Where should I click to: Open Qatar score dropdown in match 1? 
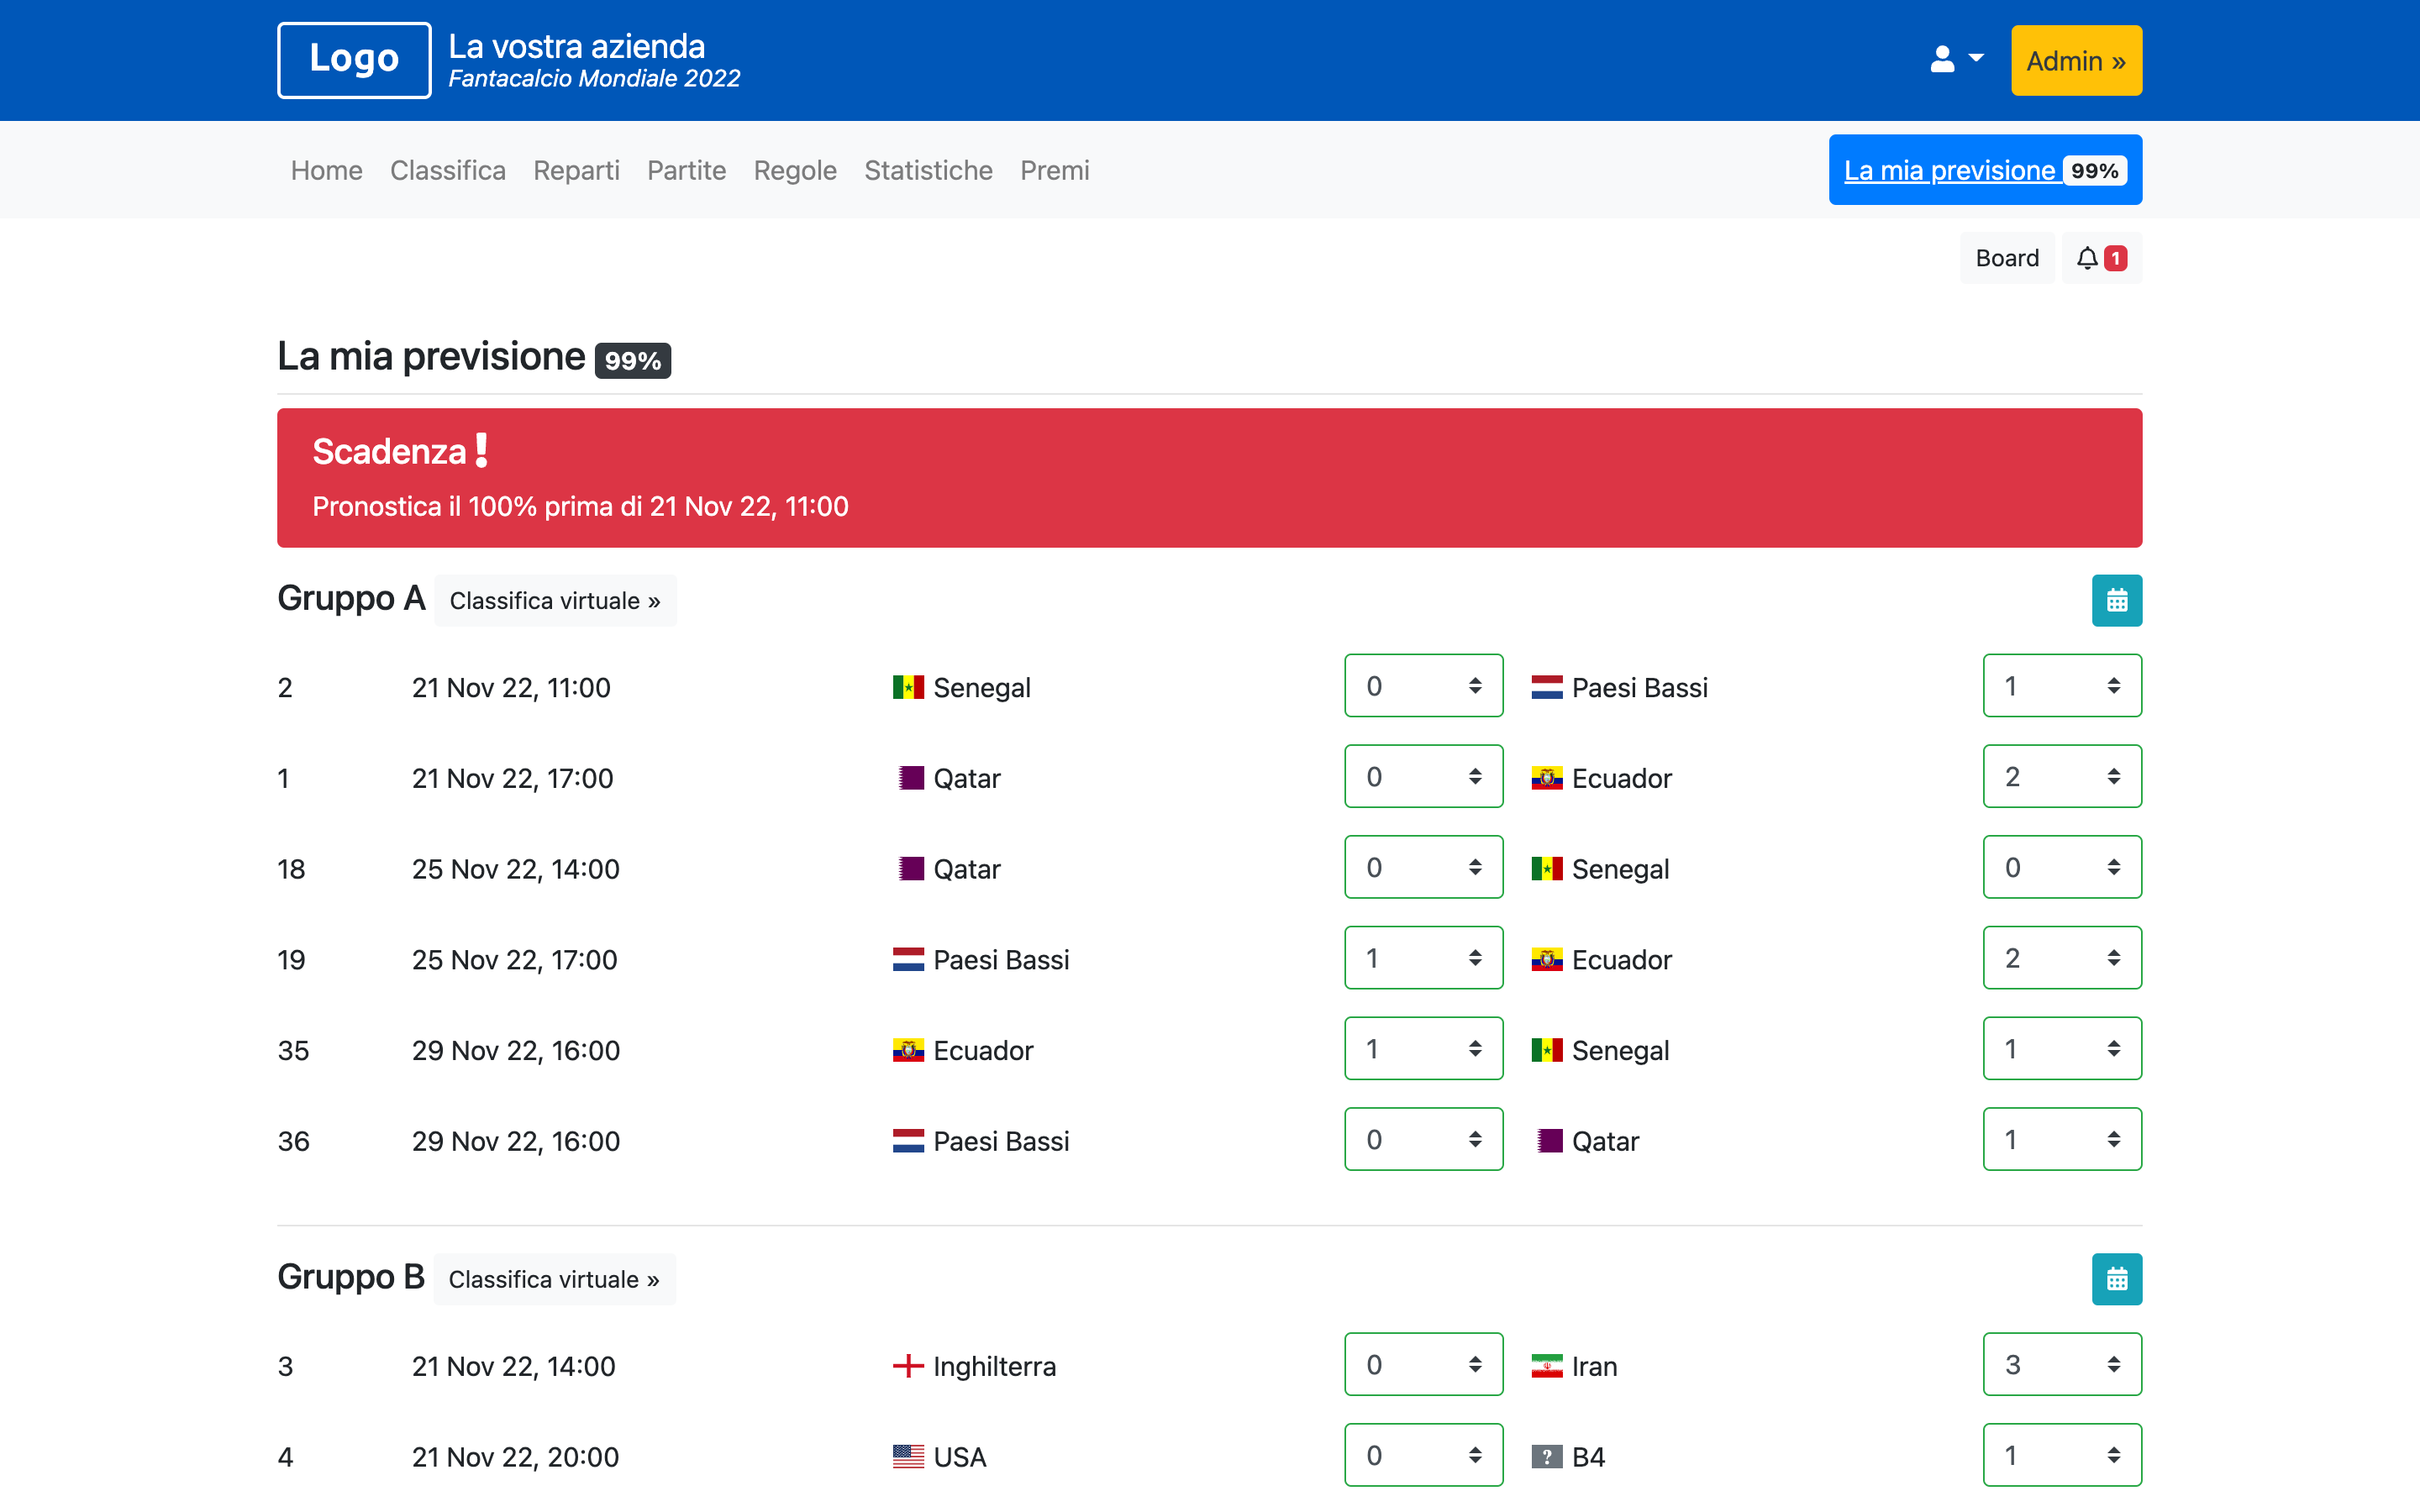(x=1424, y=776)
